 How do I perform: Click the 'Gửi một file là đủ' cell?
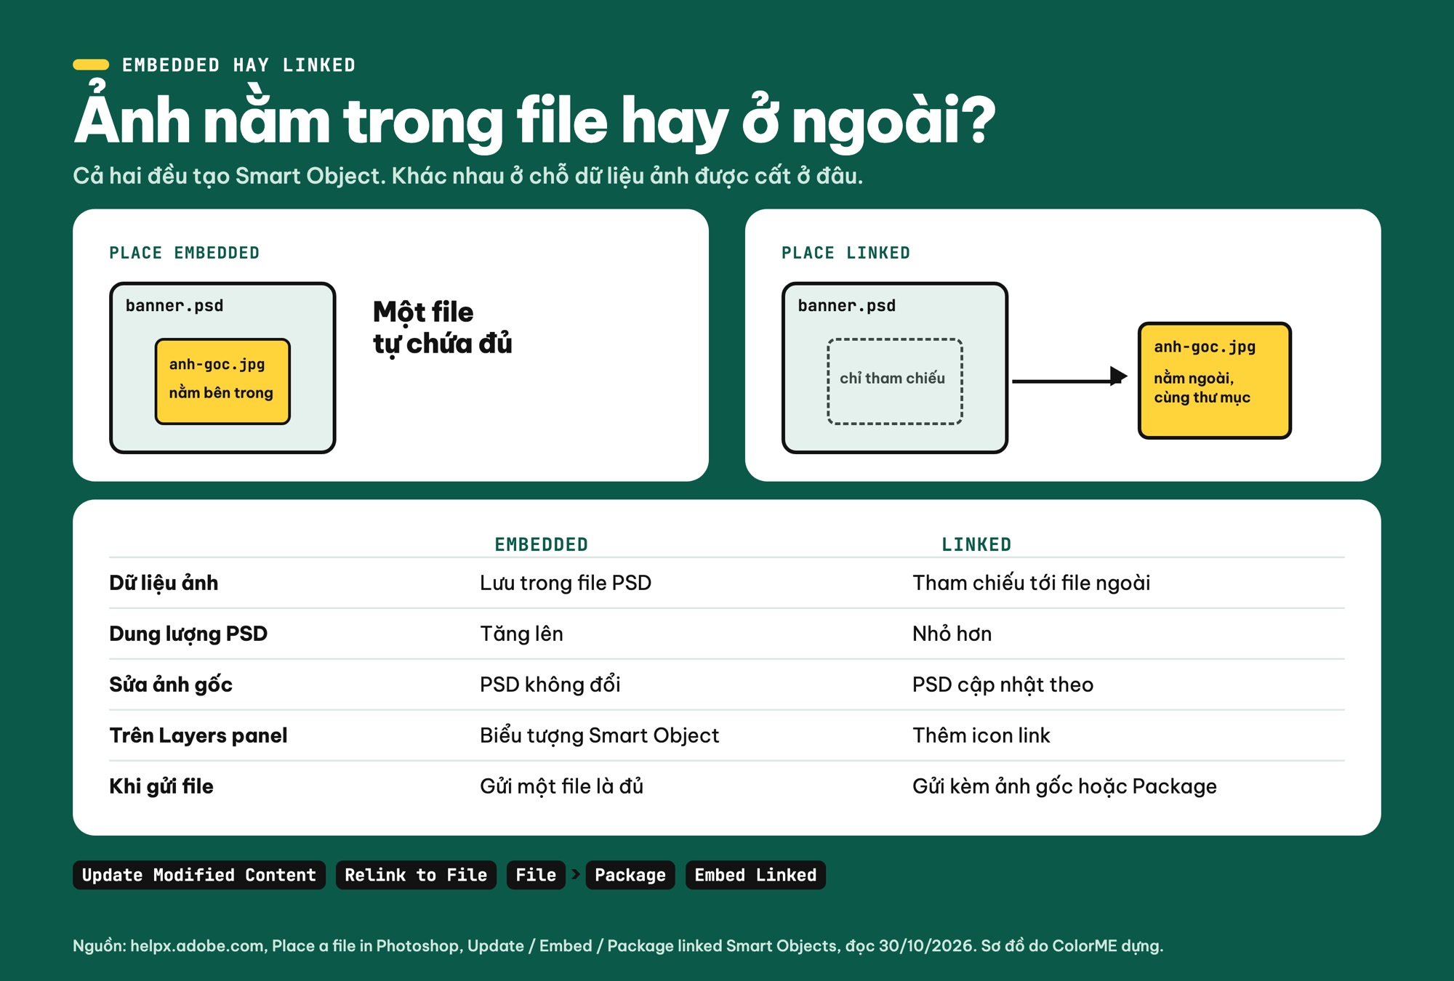[x=562, y=786]
